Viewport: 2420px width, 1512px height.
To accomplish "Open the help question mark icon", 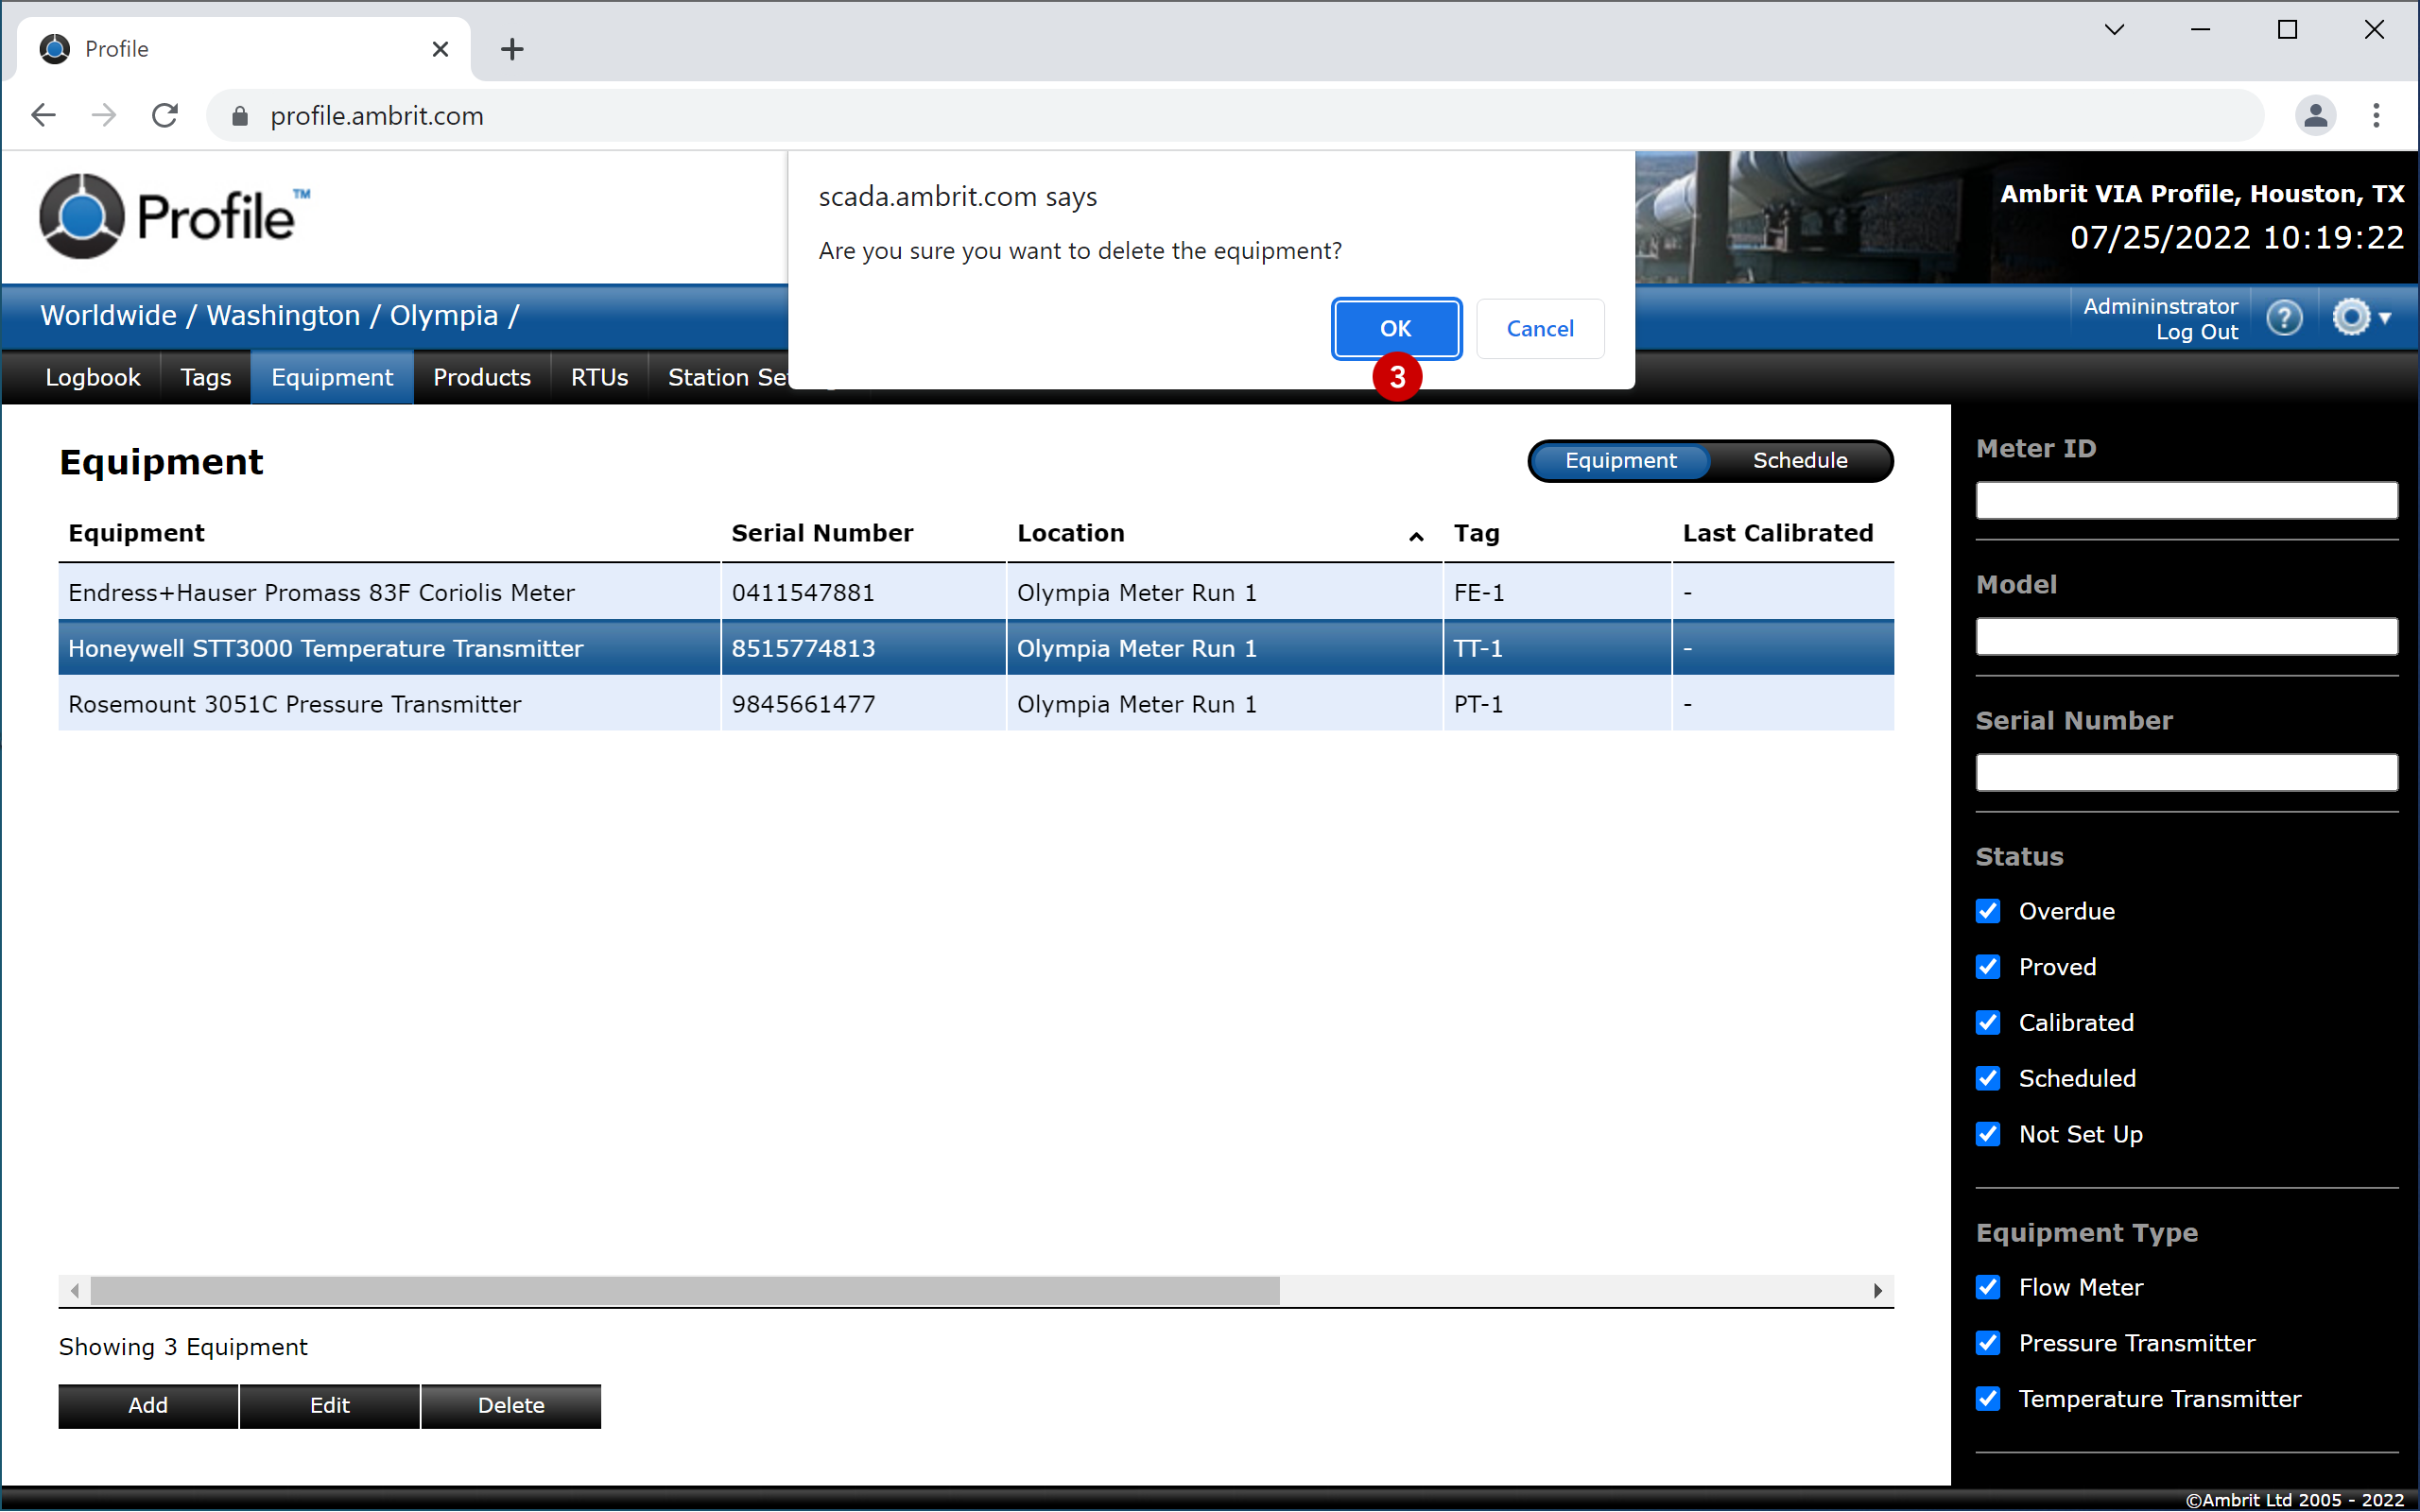I will [x=2284, y=318].
